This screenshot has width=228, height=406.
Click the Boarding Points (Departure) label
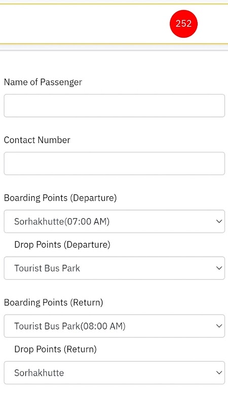tap(60, 198)
